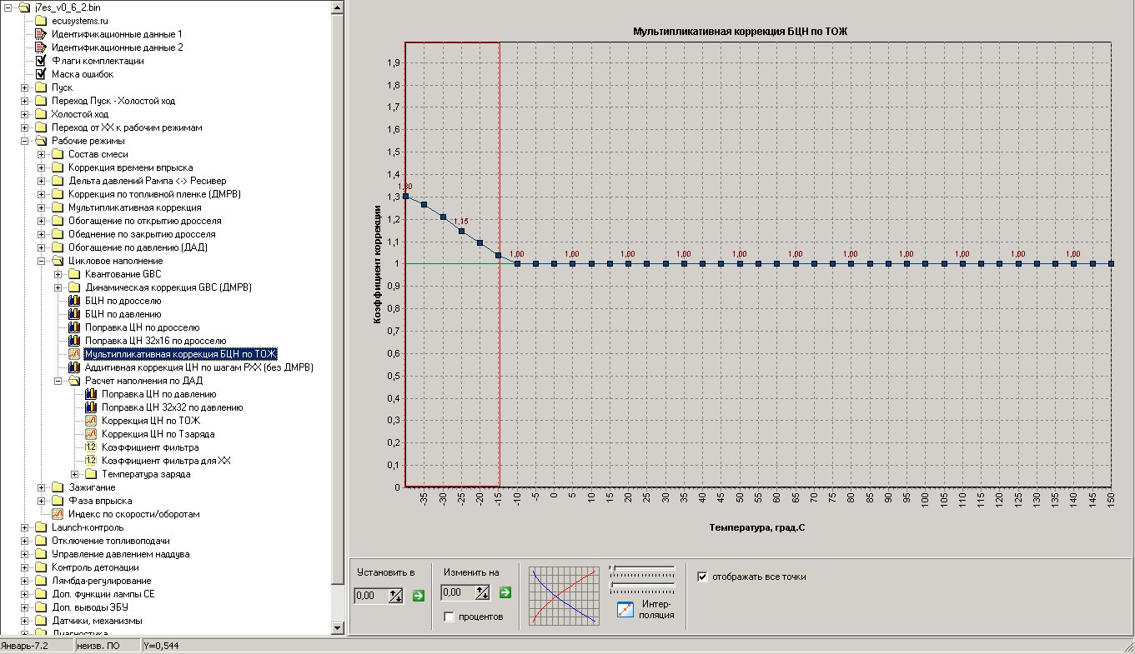The image size is (1135, 654).
Task: Select the Датчики, механизмы tree item
Action: (x=97, y=621)
